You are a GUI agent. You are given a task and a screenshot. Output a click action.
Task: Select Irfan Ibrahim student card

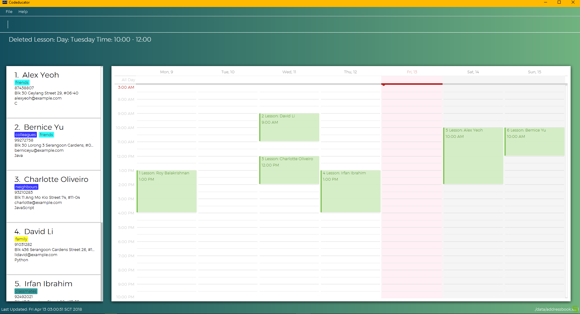coord(53,288)
